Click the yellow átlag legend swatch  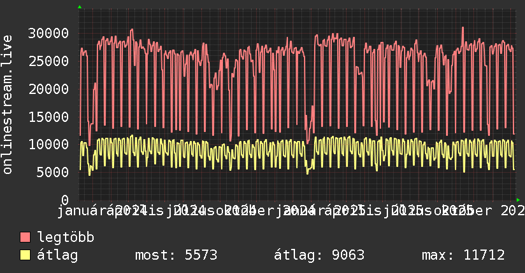(25, 255)
